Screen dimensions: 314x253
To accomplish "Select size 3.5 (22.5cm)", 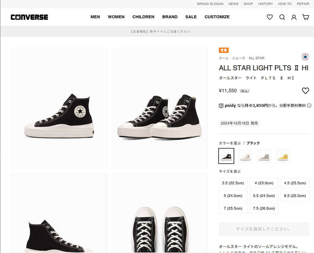I will pyautogui.click(x=233, y=183).
